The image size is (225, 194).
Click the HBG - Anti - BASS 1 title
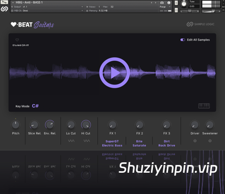coord(29,3)
